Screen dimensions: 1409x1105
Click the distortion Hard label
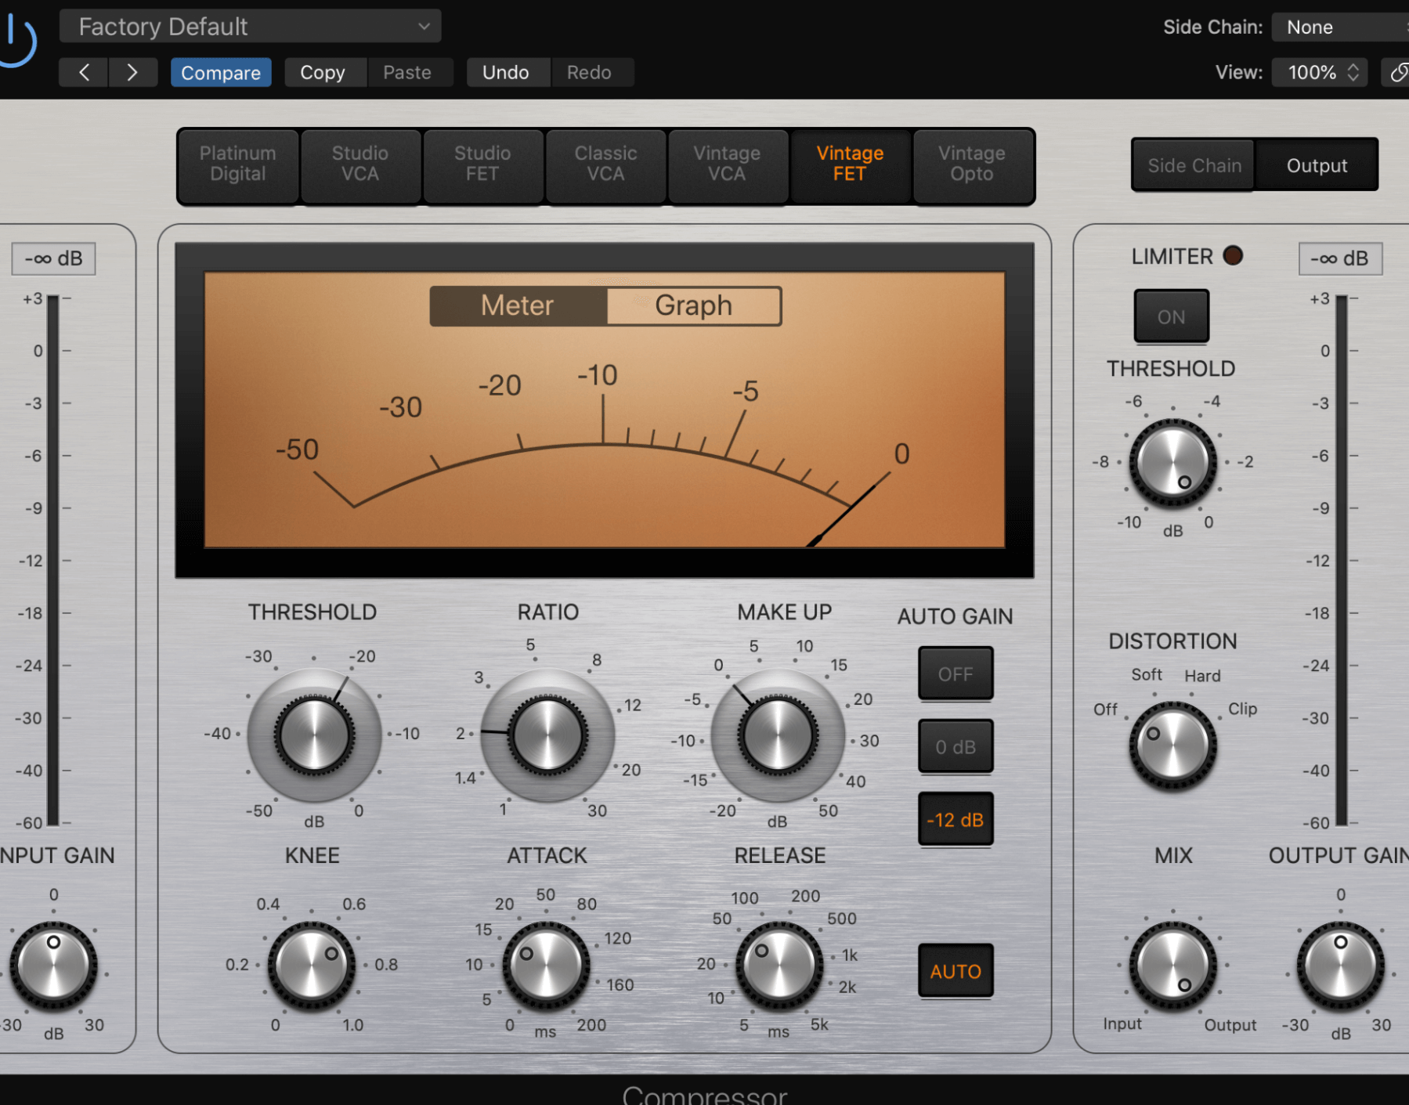point(1202,675)
